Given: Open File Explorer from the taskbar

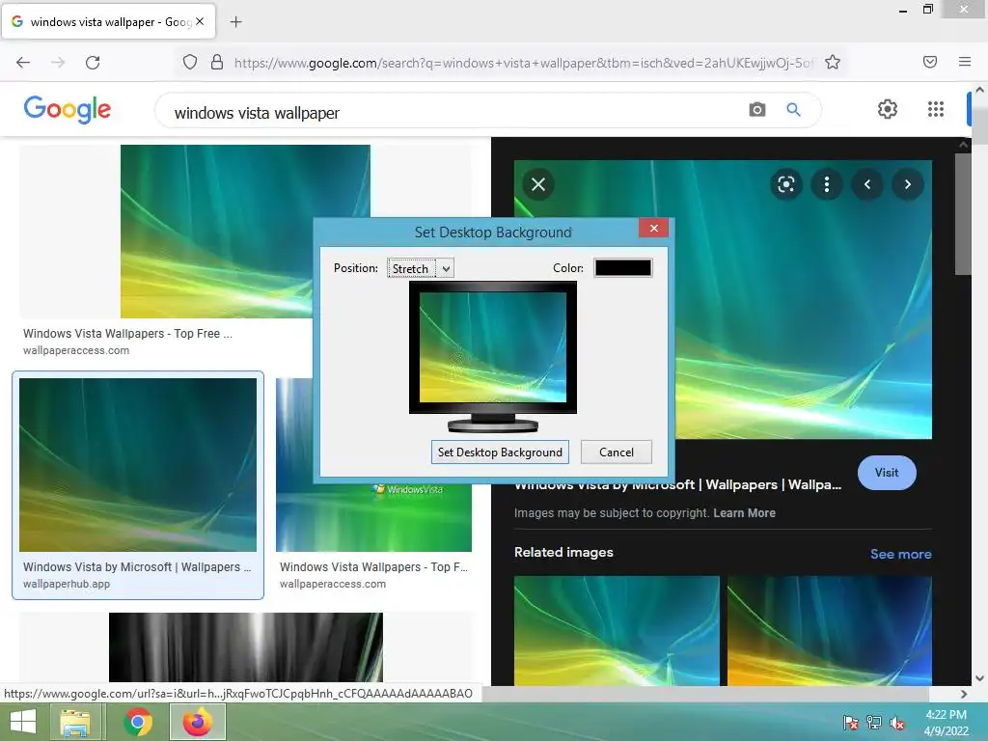Looking at the screenshot, I should click(x=75, y=722).
